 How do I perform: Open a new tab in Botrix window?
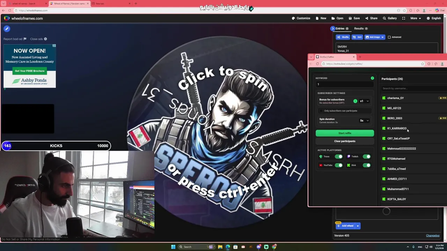(x=360, y=57)
